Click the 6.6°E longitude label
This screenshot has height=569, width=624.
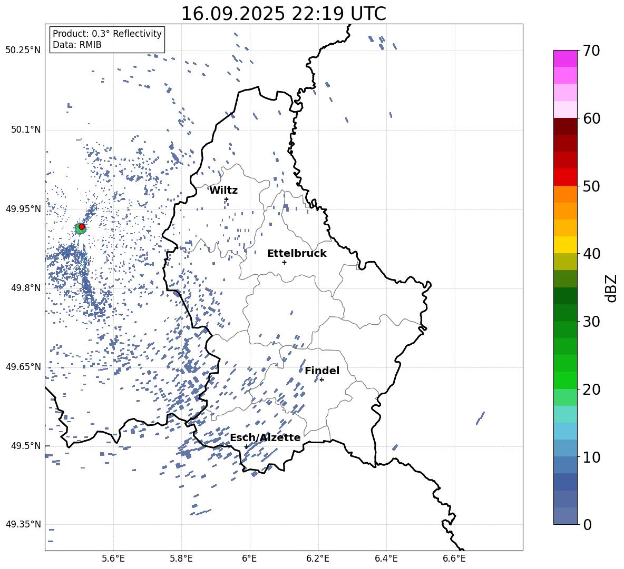click(454, 558)
